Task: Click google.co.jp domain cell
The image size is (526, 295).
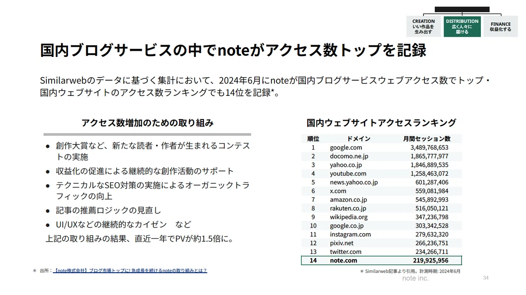Action: (347, 226)
